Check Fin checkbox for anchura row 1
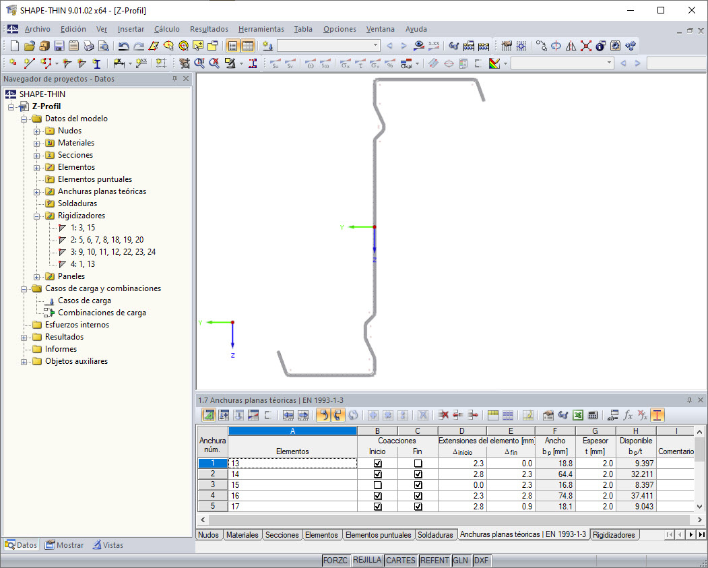 (418, 464)
